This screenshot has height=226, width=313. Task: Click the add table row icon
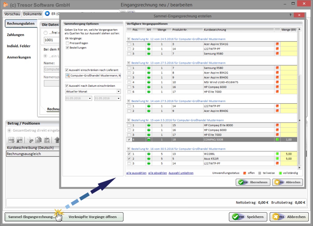point(12,140)
